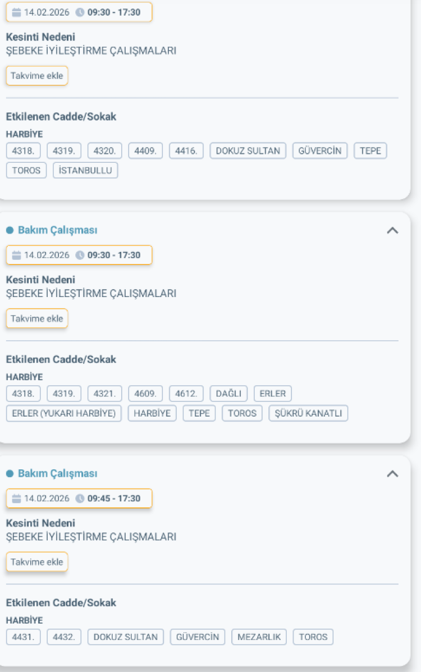Click the clock icon in the topmost time chip
Viewport: 421px width, 672px height.
80,12
